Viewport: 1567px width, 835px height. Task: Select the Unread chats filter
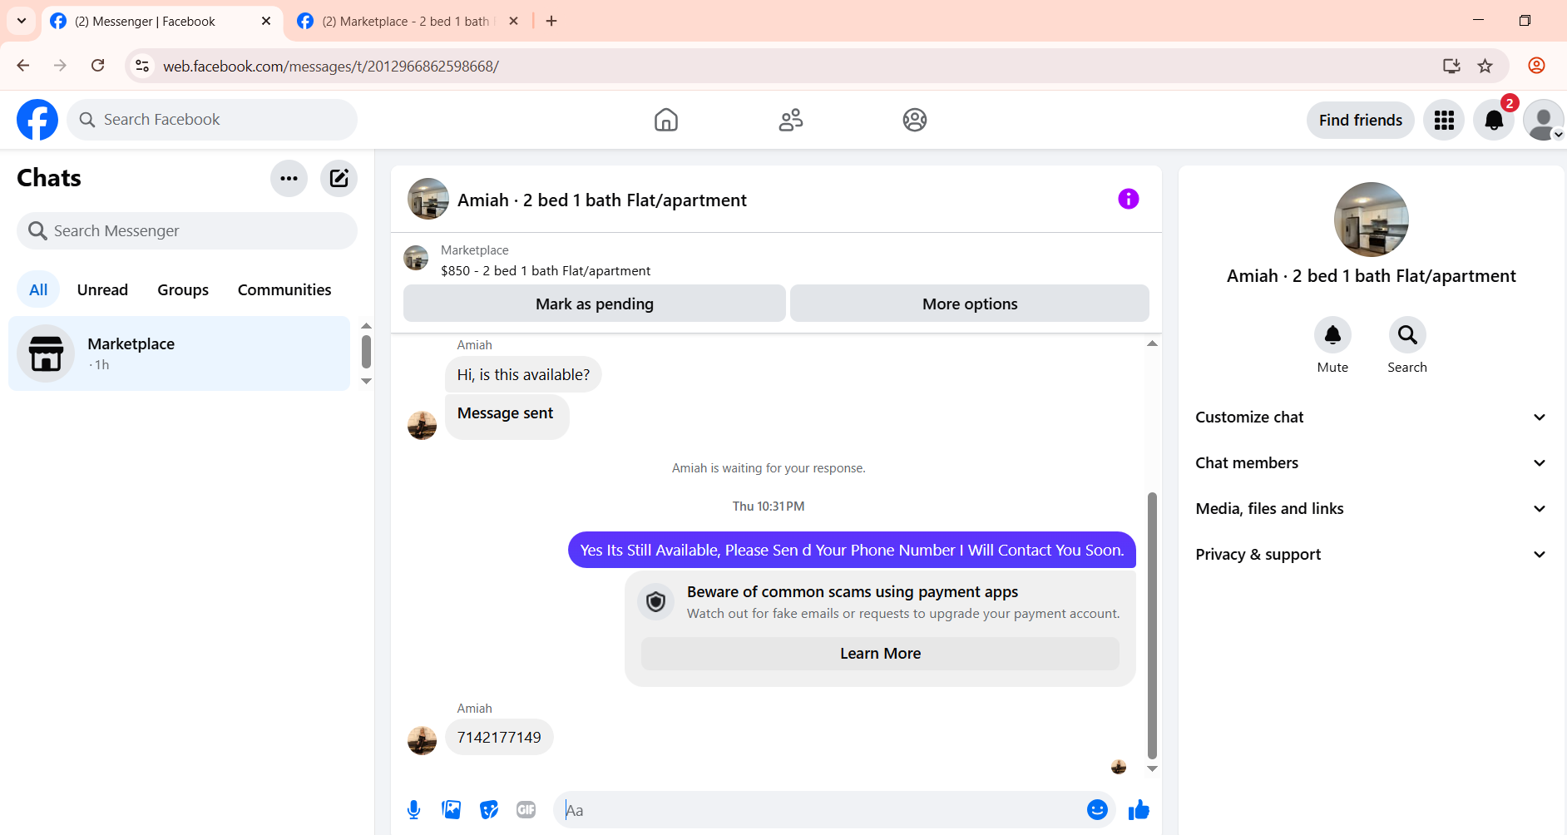point(102,290)
